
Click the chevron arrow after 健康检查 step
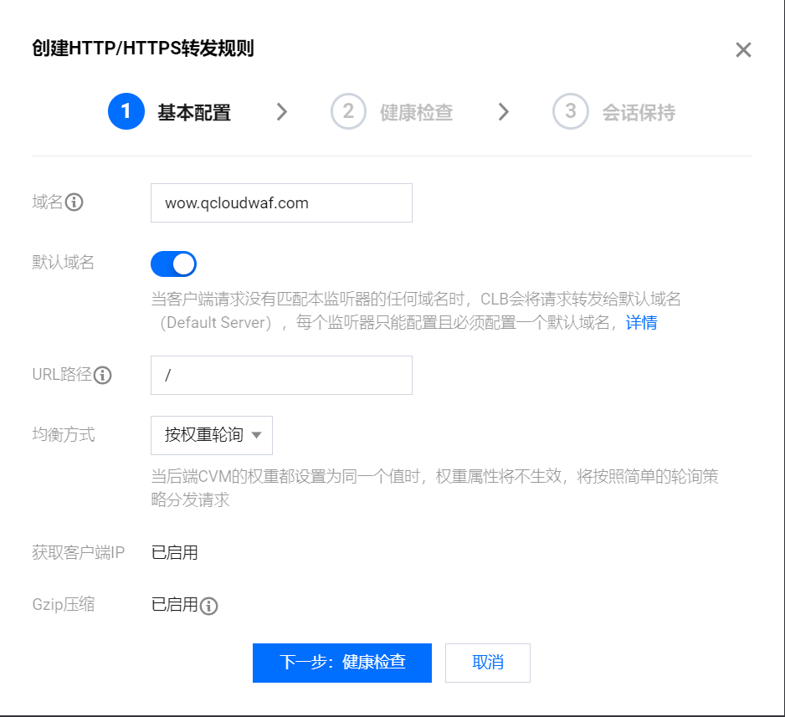(504, 112)
